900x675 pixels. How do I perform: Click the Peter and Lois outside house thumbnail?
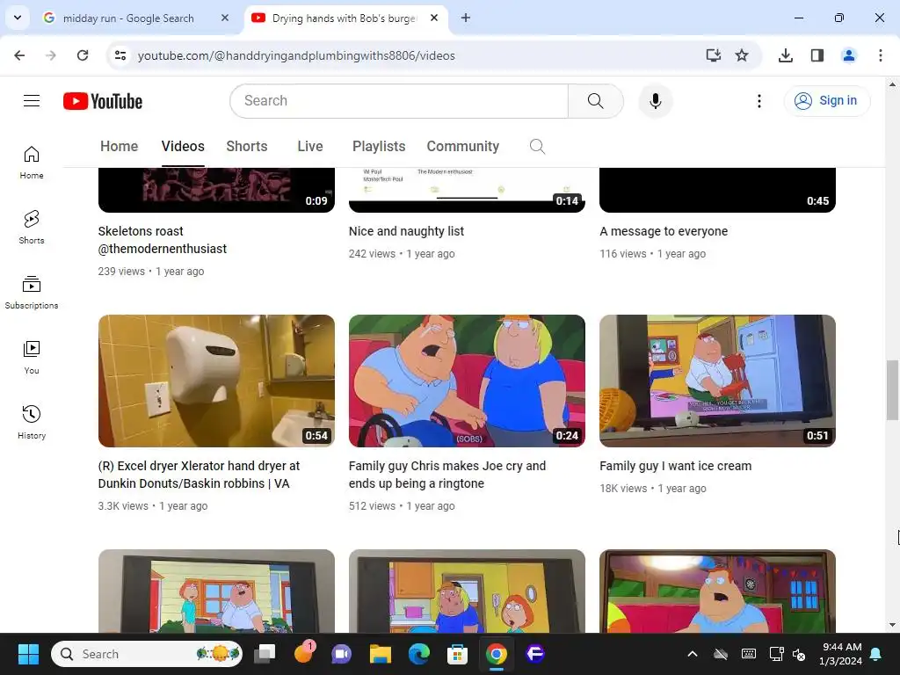[x=216, y=592]
